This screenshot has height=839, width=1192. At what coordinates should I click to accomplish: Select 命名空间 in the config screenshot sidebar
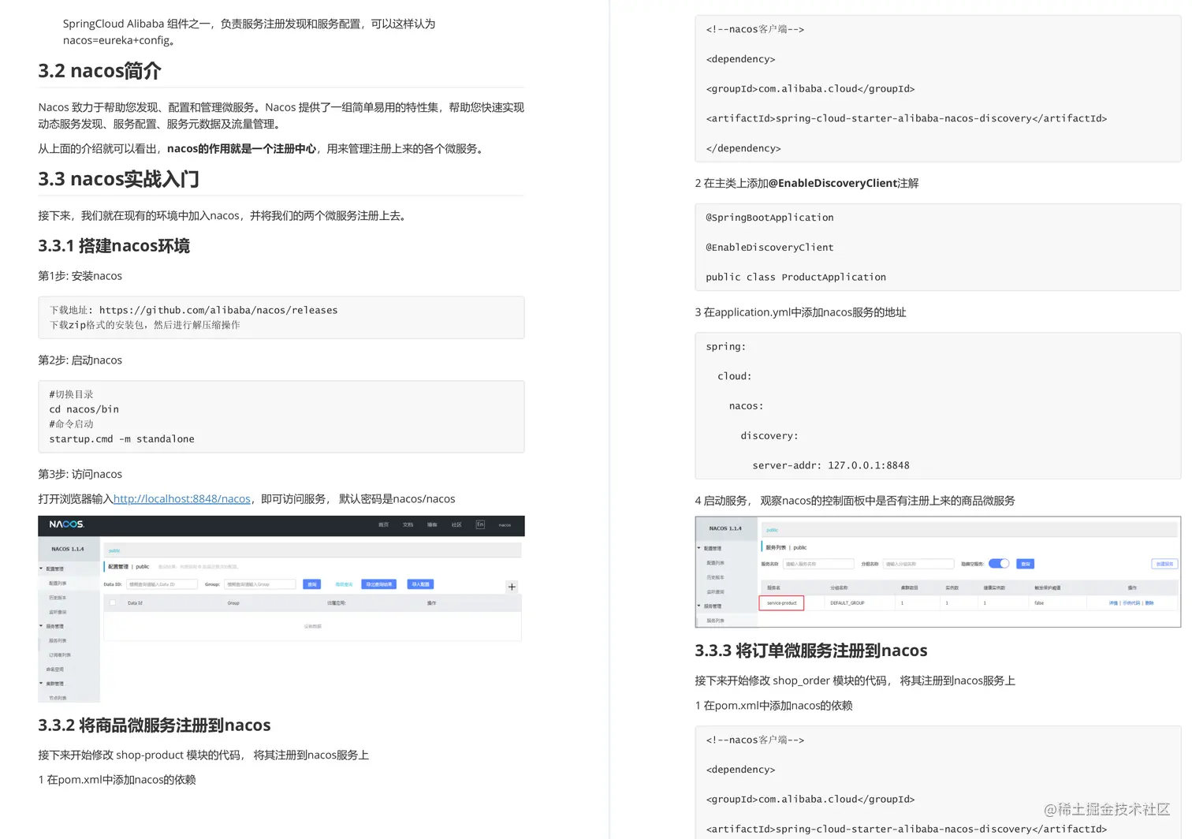coord(55,669)
